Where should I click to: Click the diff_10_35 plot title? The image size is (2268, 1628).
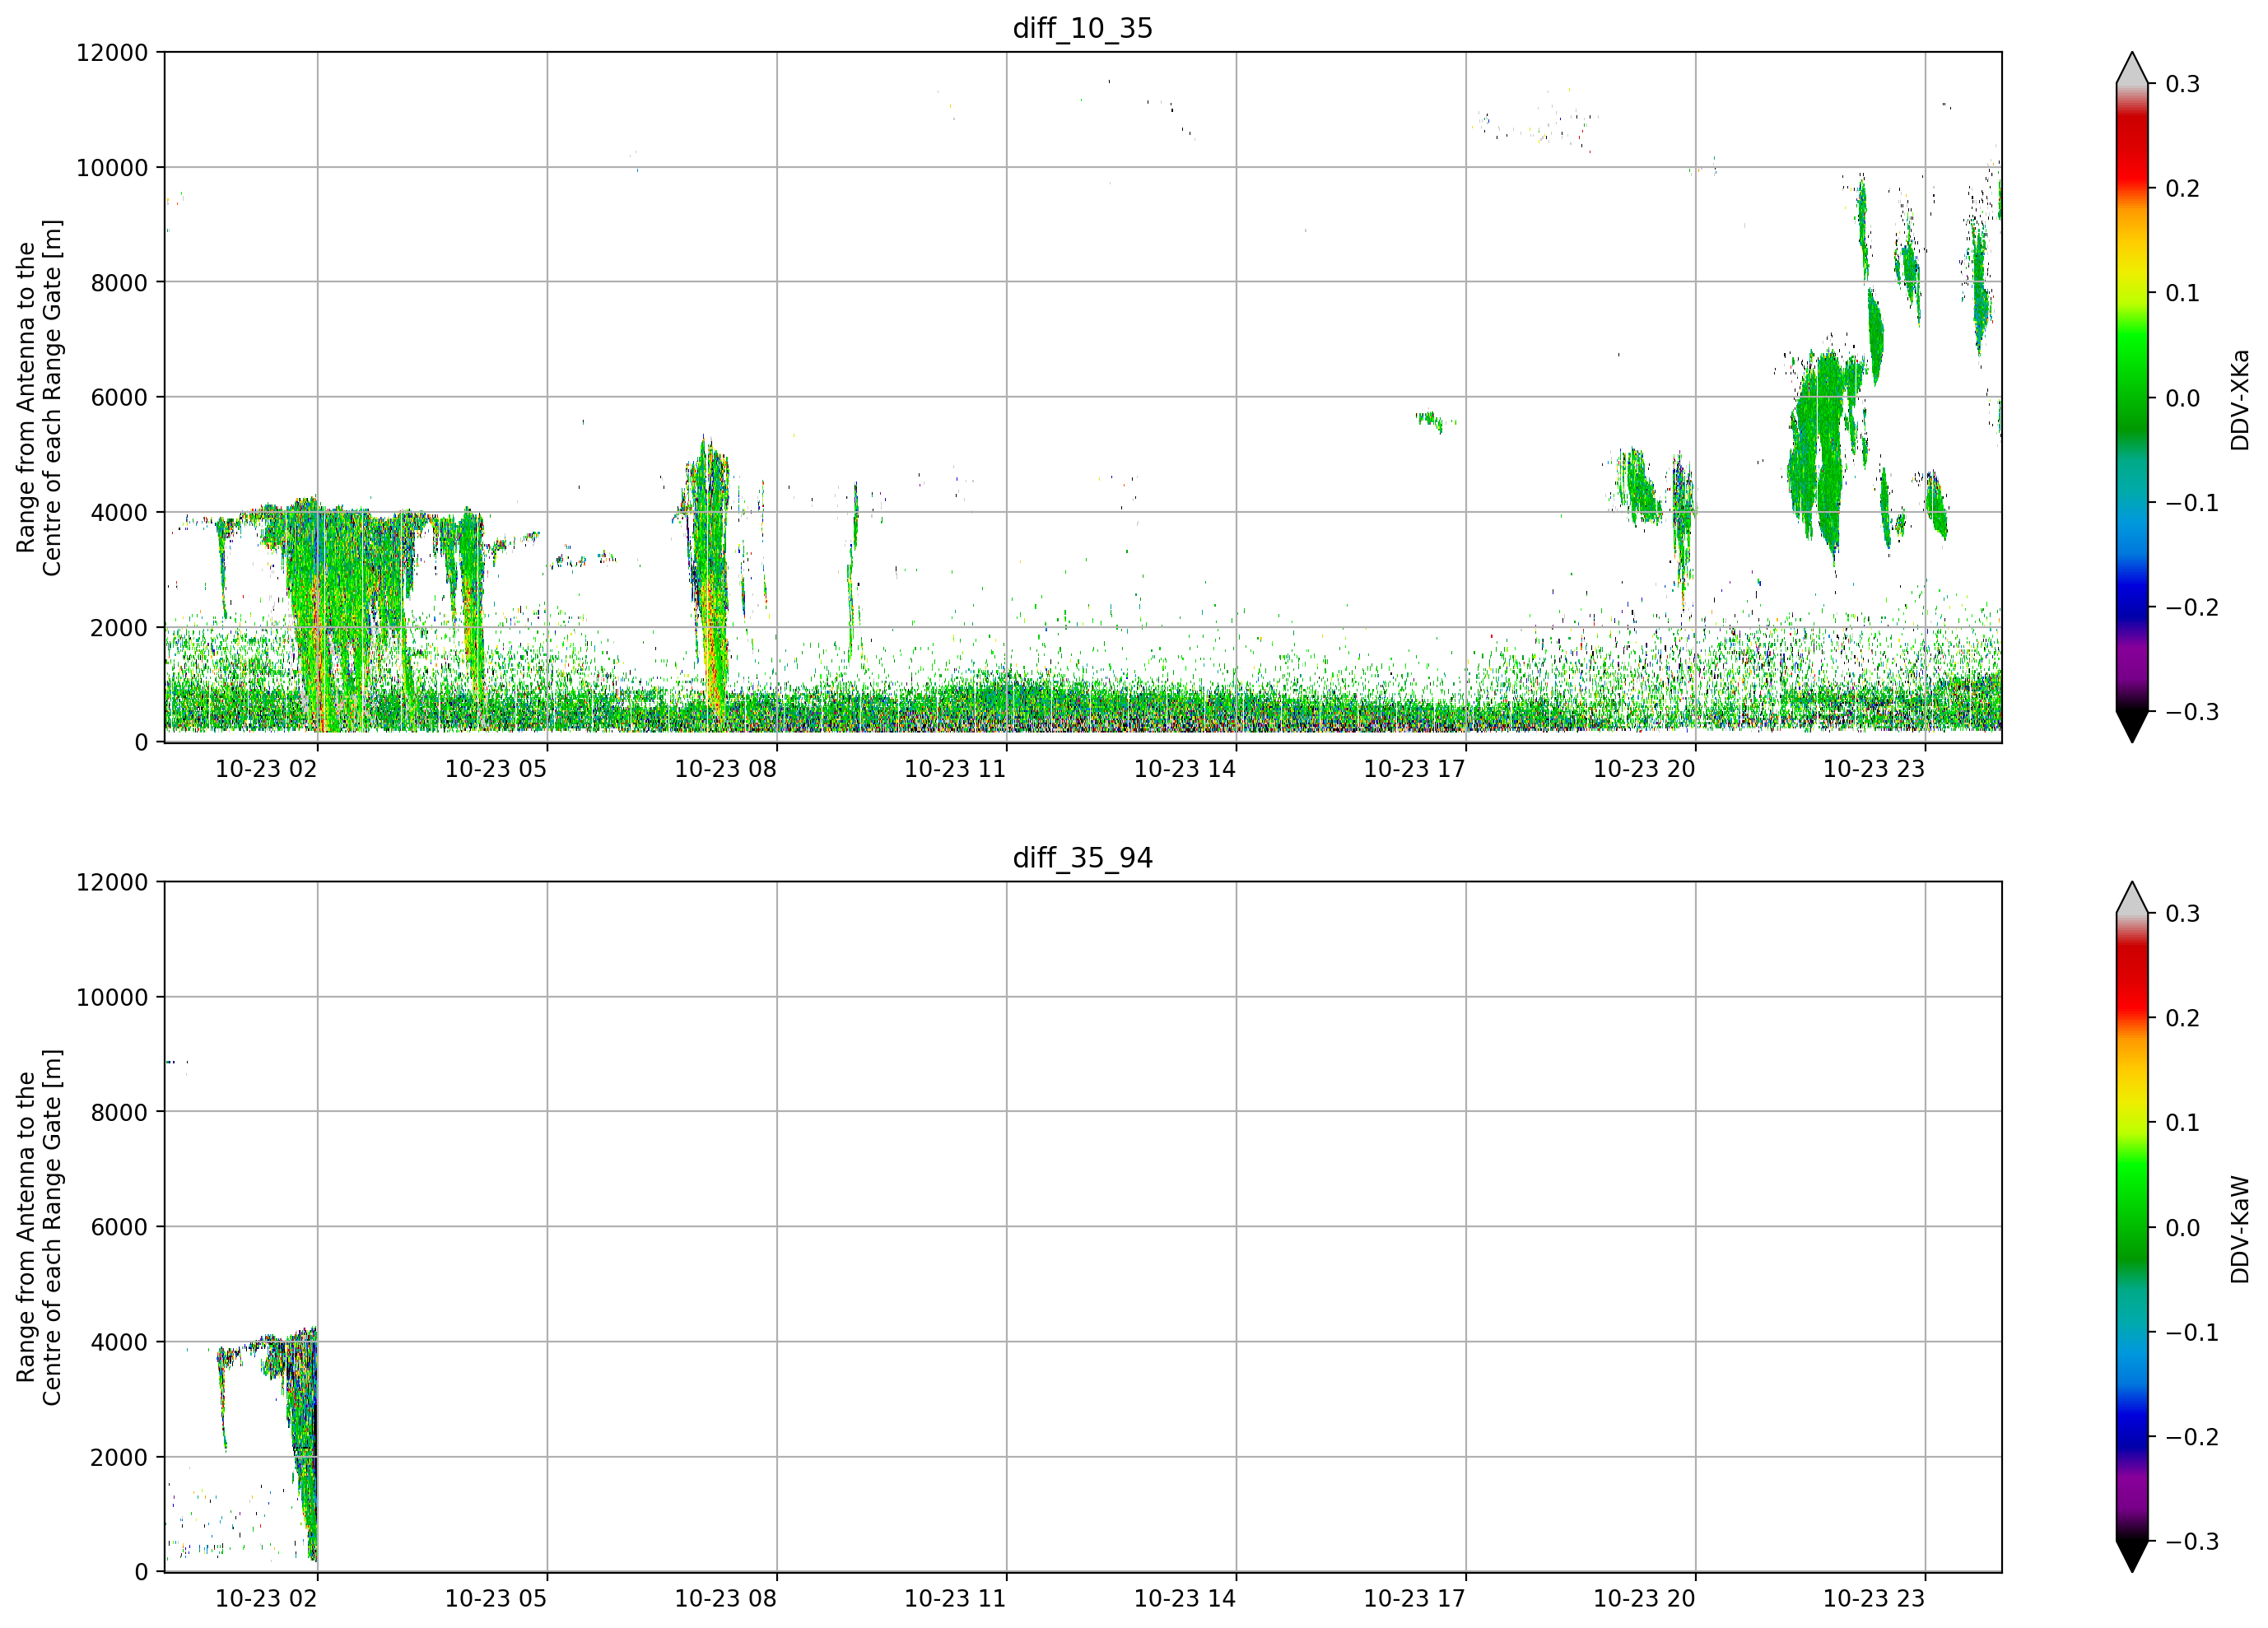(x=1082, y=28)
